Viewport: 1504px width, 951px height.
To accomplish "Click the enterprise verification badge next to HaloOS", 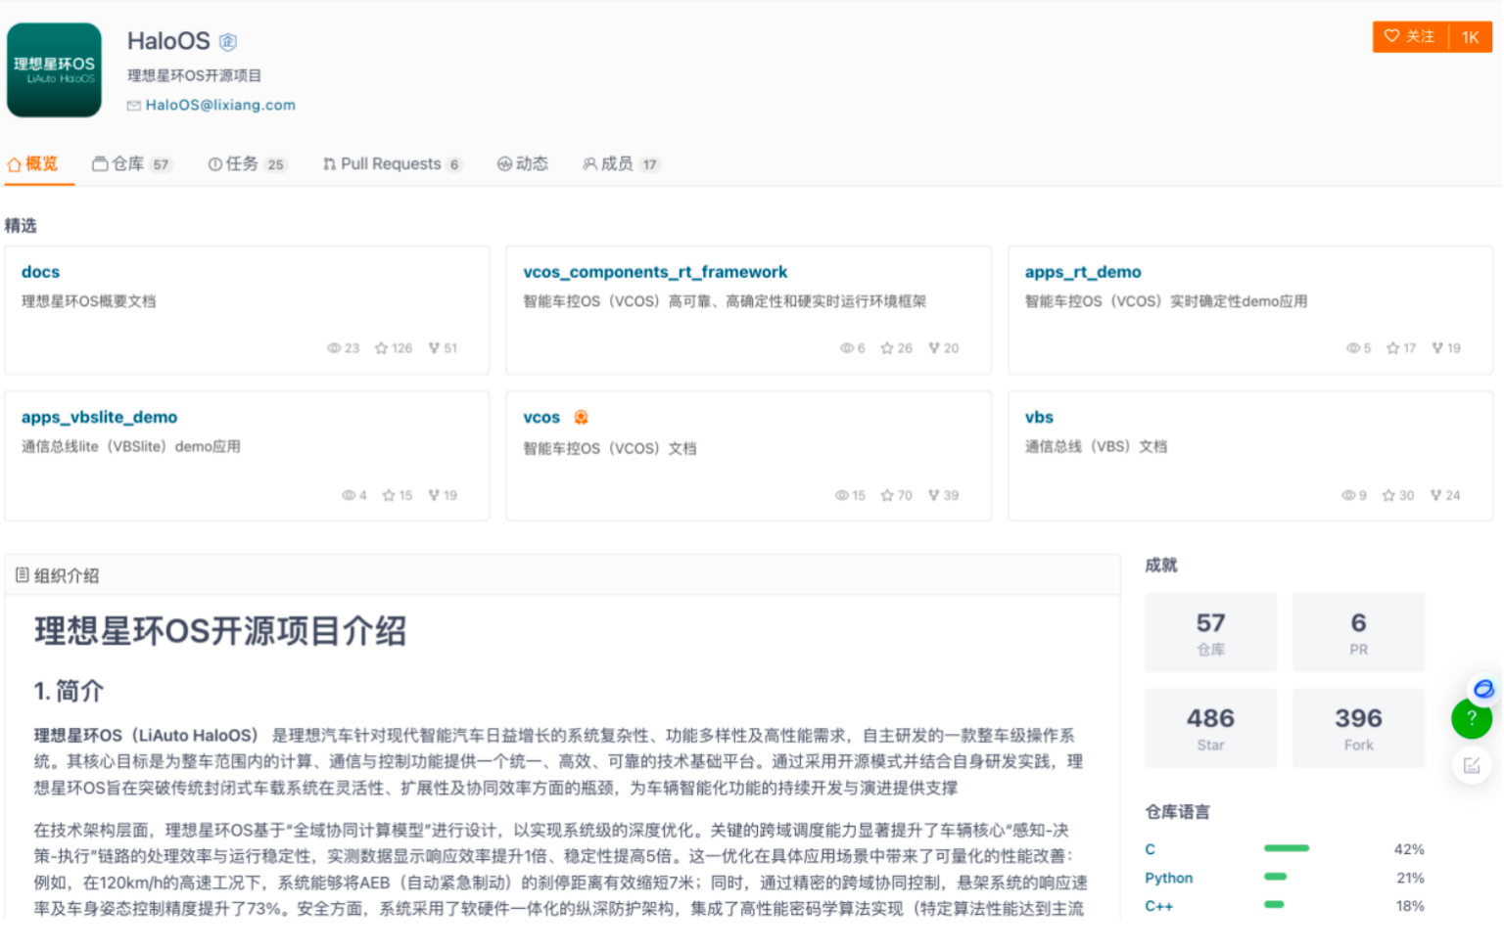I will 228,41.
